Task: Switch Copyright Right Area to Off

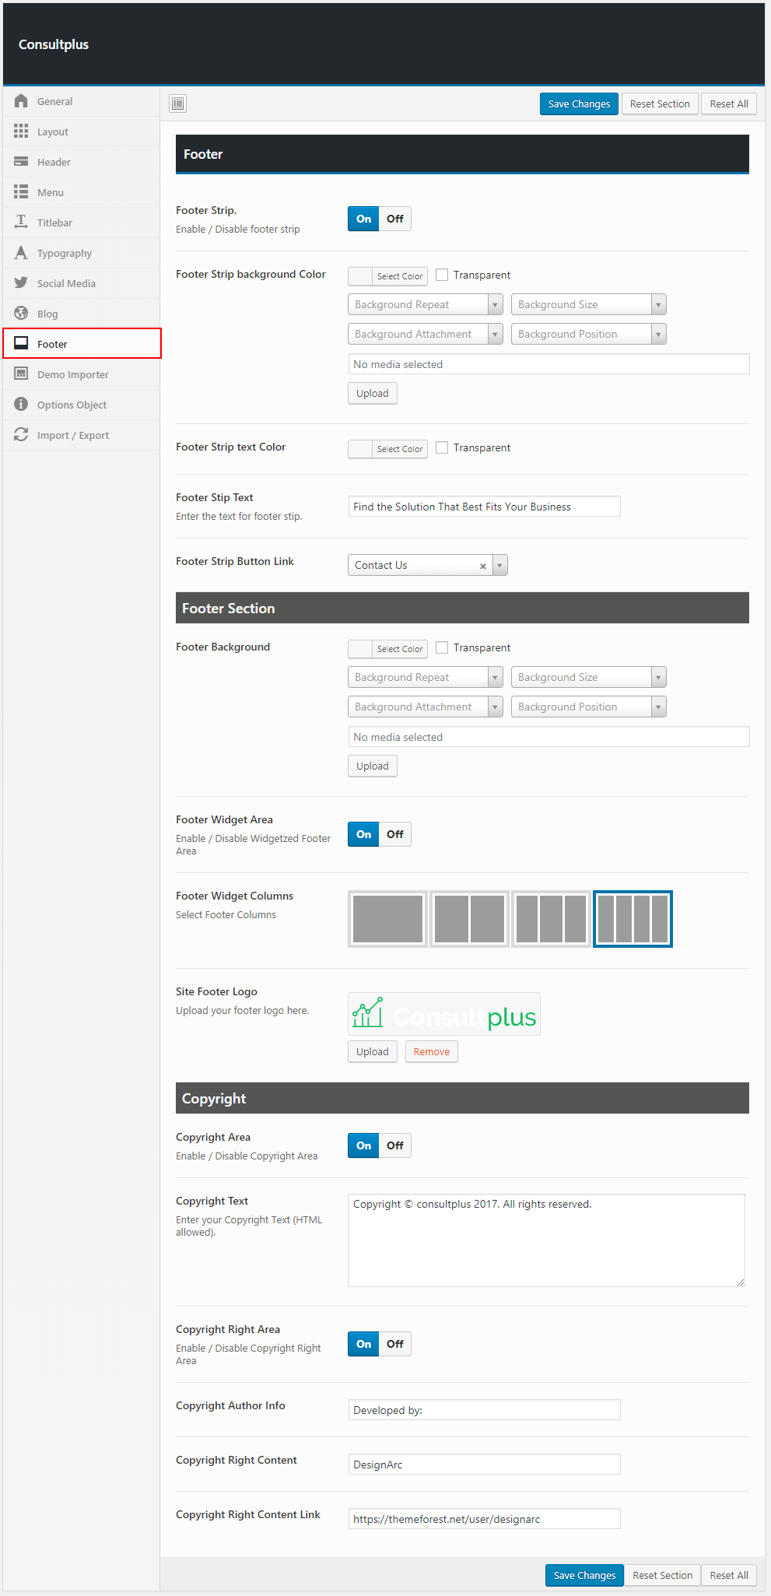Action: 395,1344
